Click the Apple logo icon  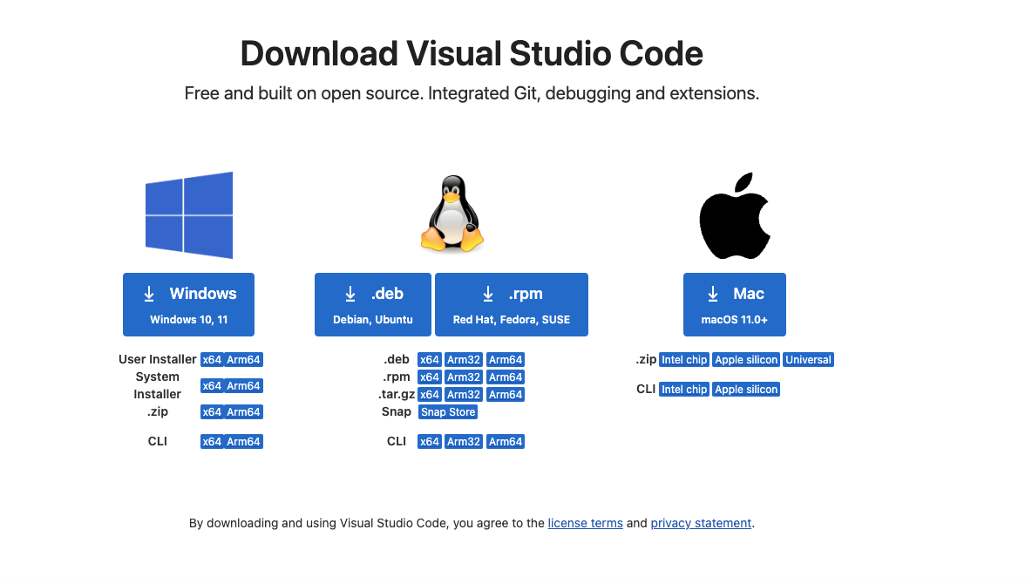click(735, 215)
